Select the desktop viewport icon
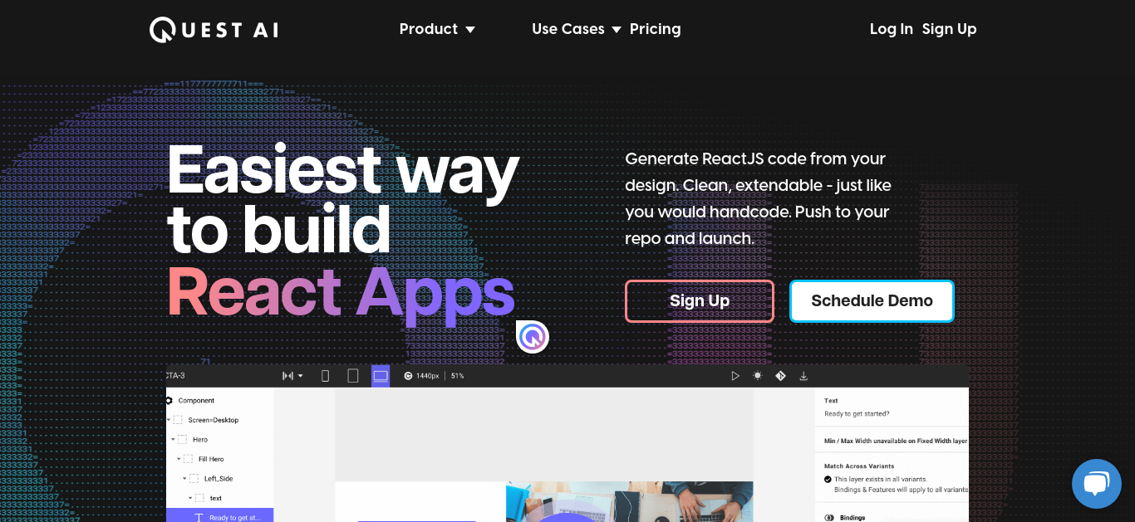Screen dimensions: 1135x522 (381, 376)
